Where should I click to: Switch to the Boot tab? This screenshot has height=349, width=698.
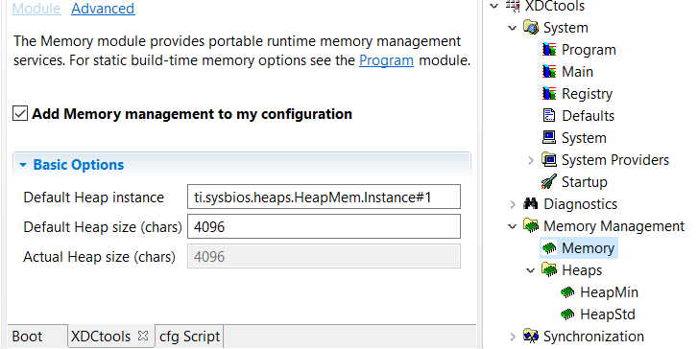pyautogui.click(x=27, y=337)
